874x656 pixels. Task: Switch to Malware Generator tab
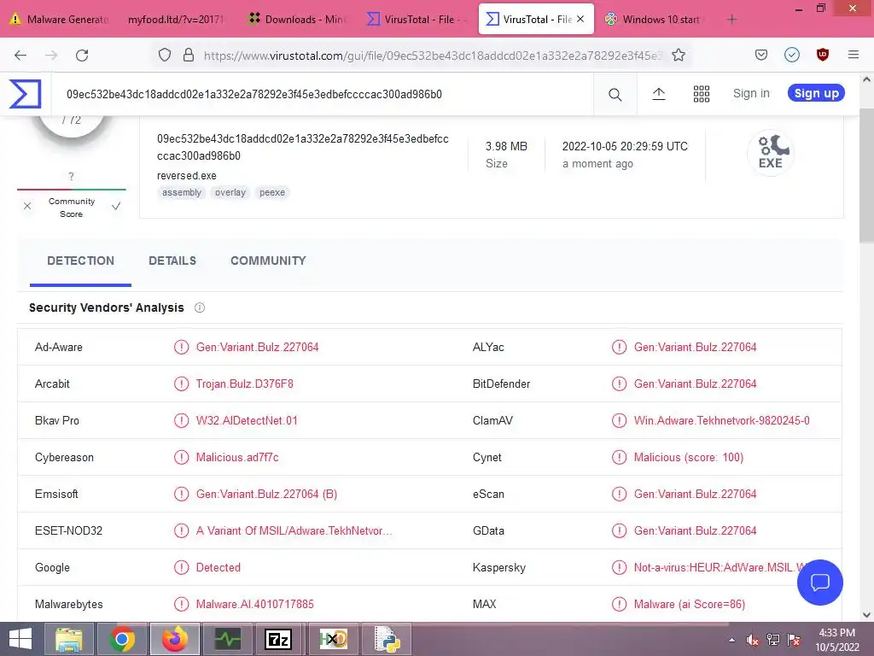[61, 19]
